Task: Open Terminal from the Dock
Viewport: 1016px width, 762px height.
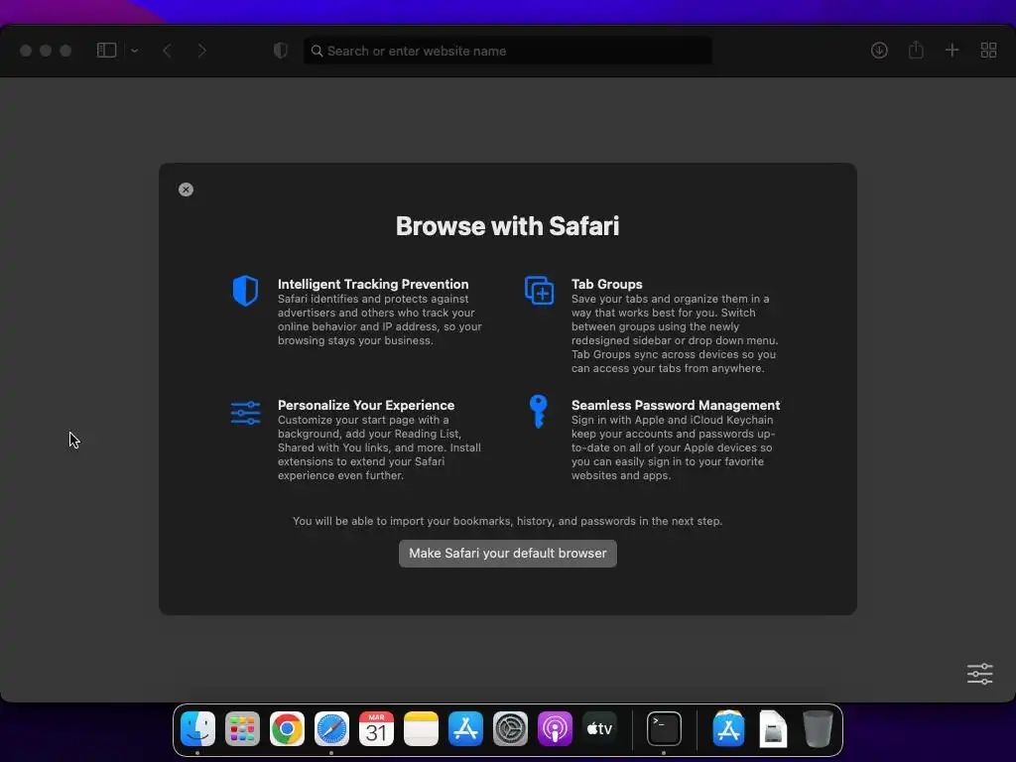Action: pos(664,729)
